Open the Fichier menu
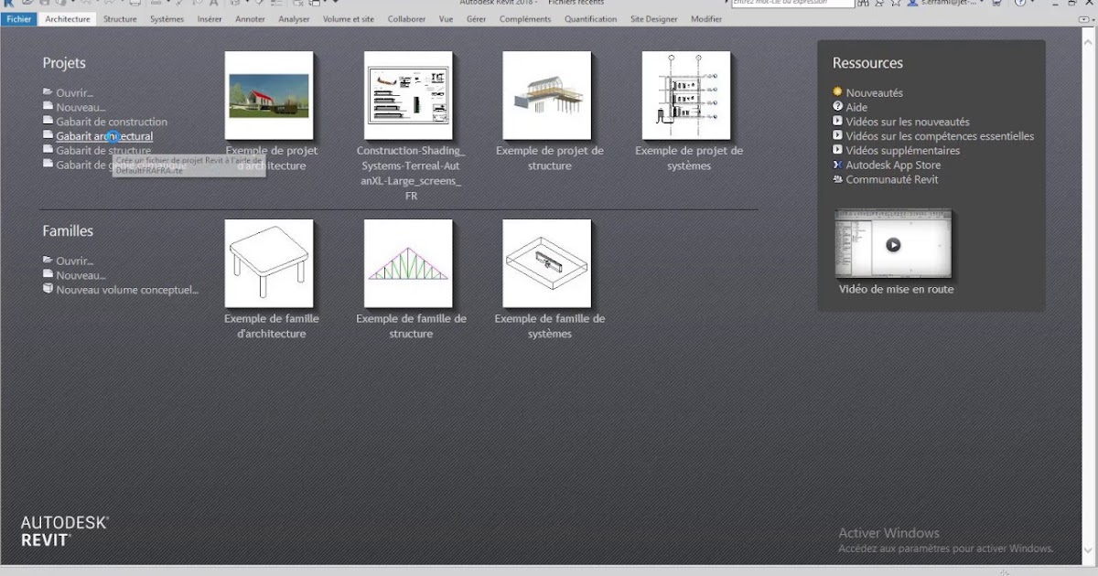The image size is (1098, 576). (18, 18)
